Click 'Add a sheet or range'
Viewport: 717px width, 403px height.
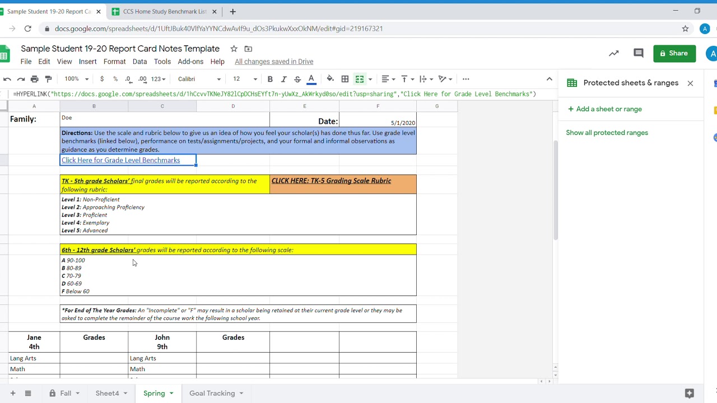[605, 109]
